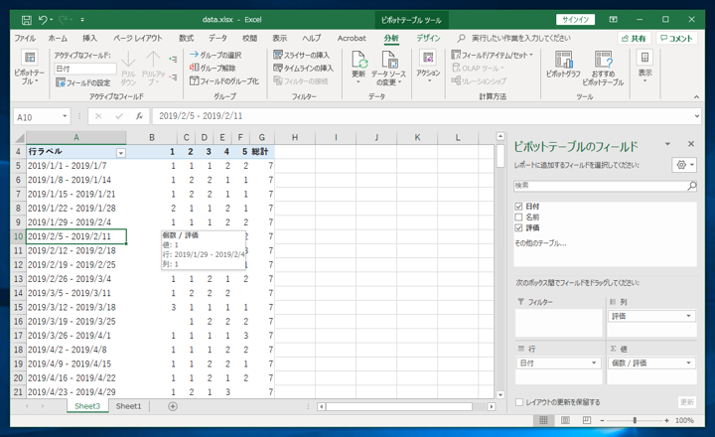Switch to the ホーム ribbon tab
This screenshot has height=437, width=715.
click(x=58, y=38)
